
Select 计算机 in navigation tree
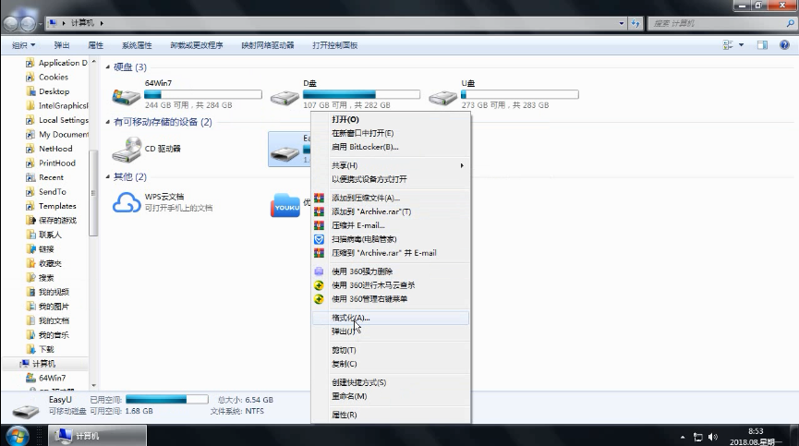tap(43, 364)
